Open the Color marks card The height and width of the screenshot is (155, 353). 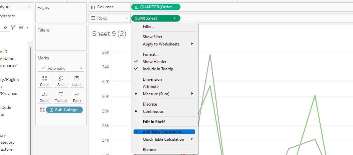(45, 81)
